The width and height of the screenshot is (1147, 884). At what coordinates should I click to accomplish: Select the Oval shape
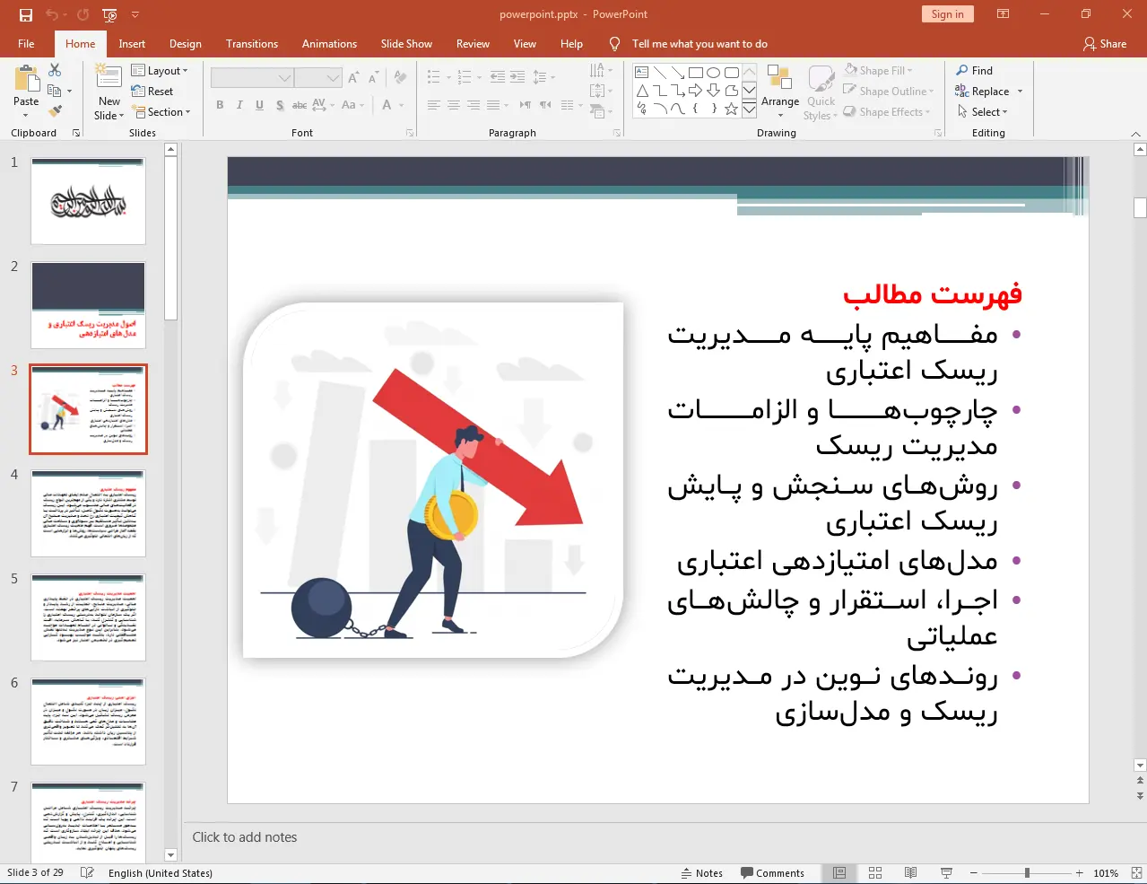coord(714,73)
